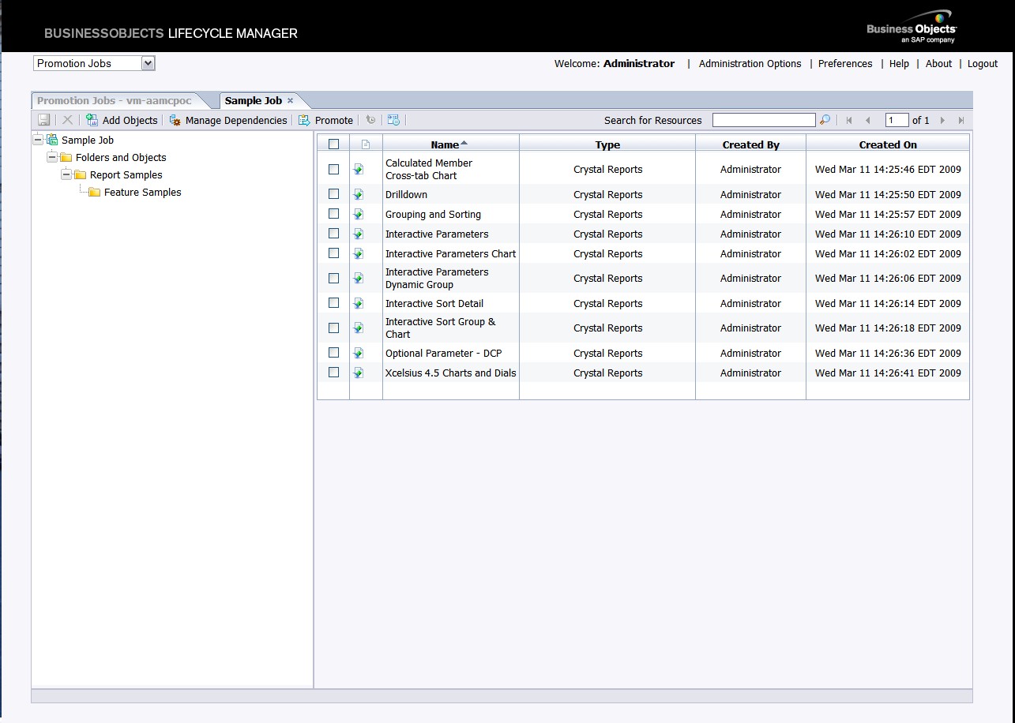
Task: Check the box for Drilldown
Action: (x=333, y=193)
